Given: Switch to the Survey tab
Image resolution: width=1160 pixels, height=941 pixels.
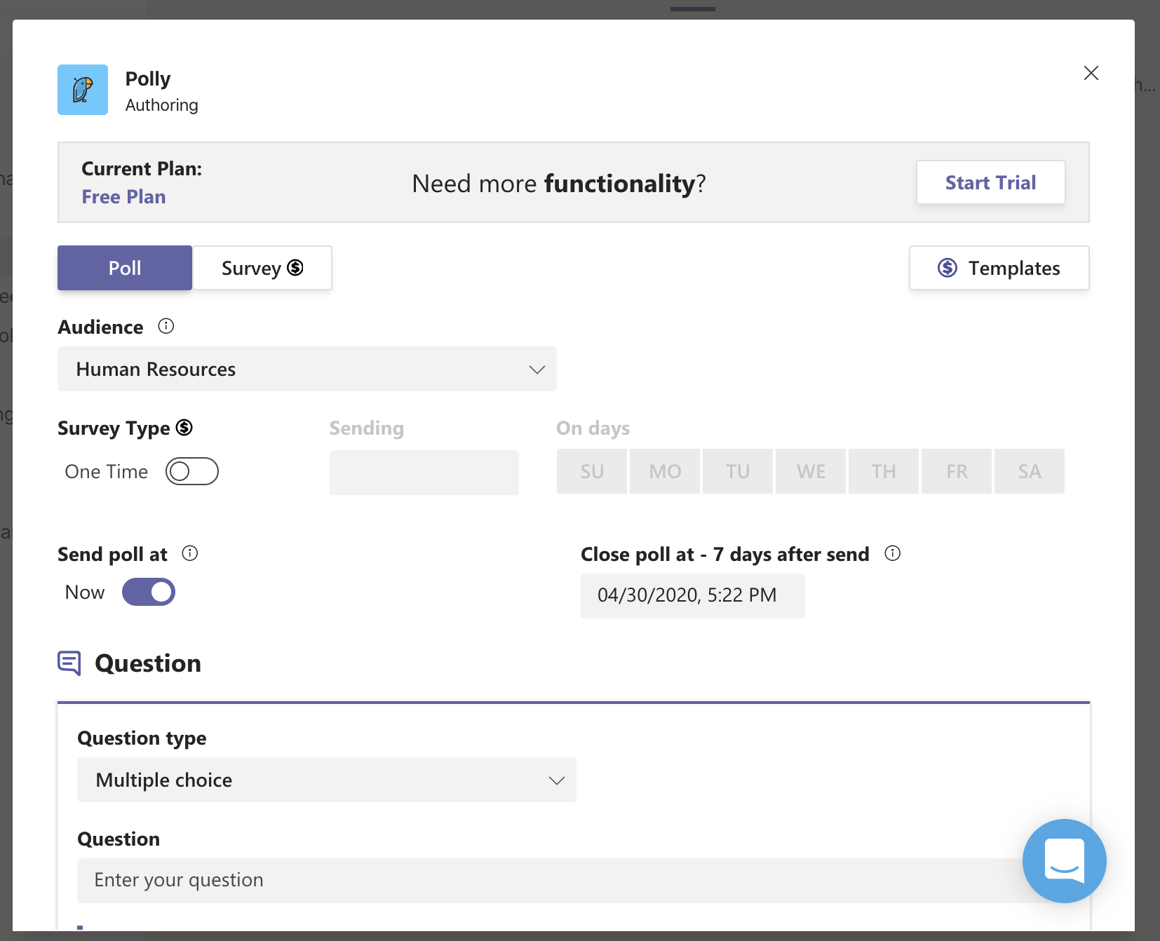Looking at the screenshot, I should [x=262, y=268].
